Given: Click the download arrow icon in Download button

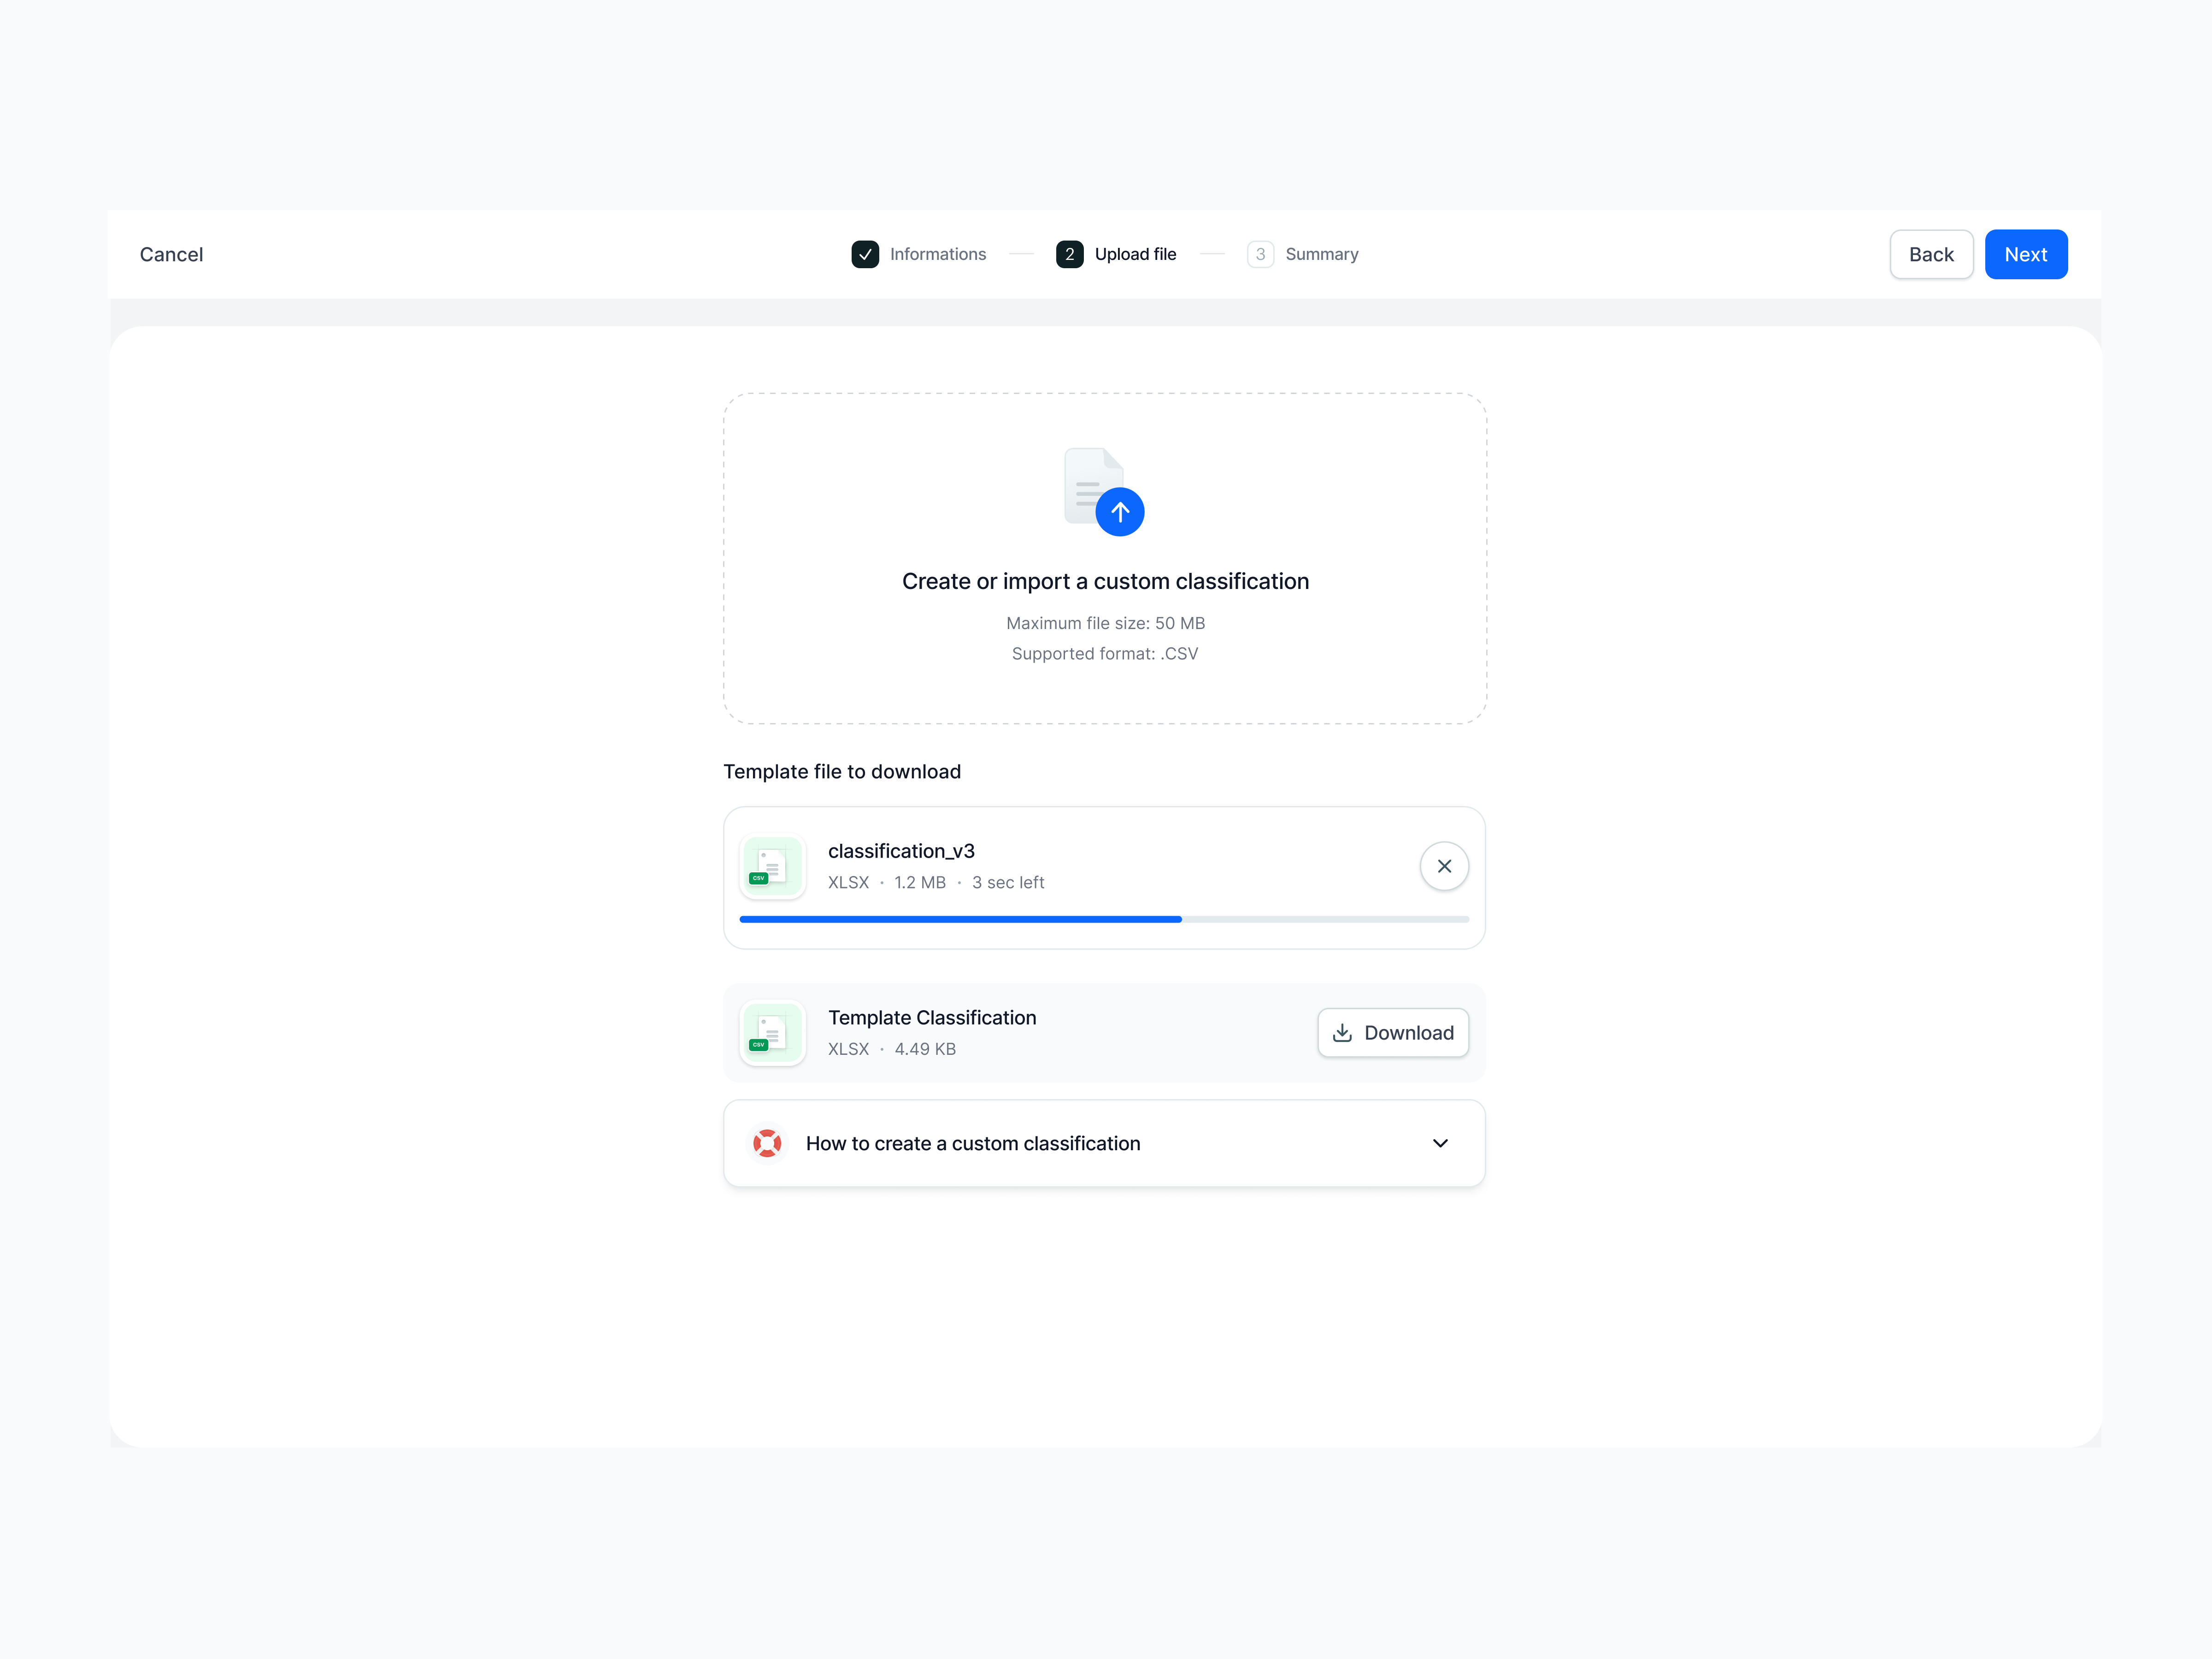Looking at the screenshot, I should [x=1342, y=1033].
